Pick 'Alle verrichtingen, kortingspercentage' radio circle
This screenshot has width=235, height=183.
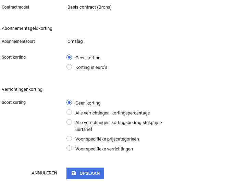pyautogui.click(x=69, y=112)
